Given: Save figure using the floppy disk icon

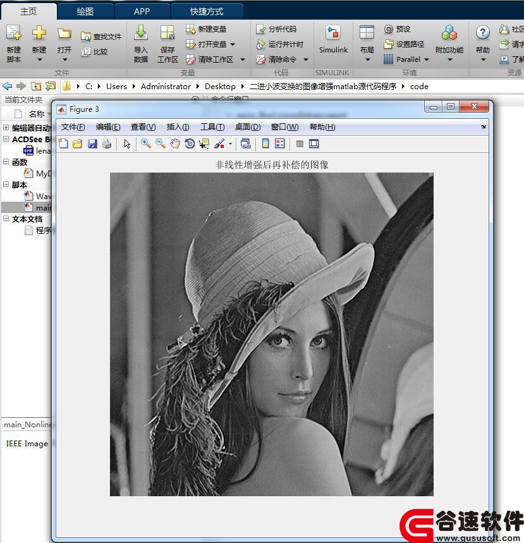Looking at the screenshot, I should pyautogui.click(x=92, y=143).
